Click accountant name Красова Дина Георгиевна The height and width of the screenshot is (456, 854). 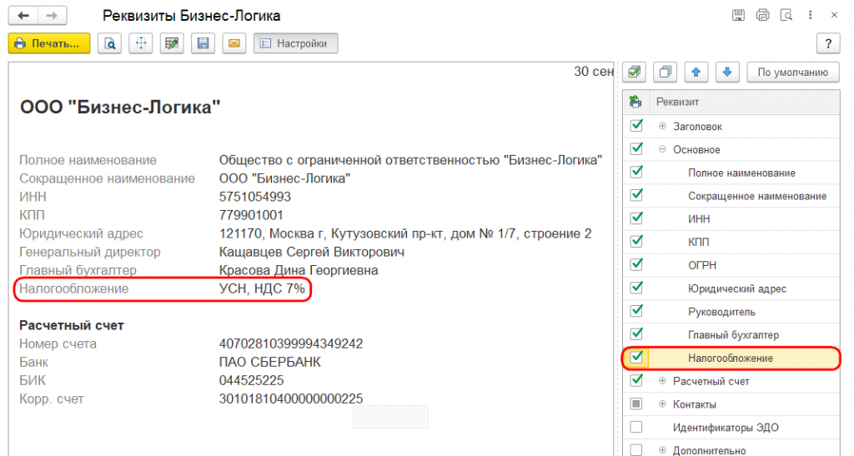click(299, 270)
